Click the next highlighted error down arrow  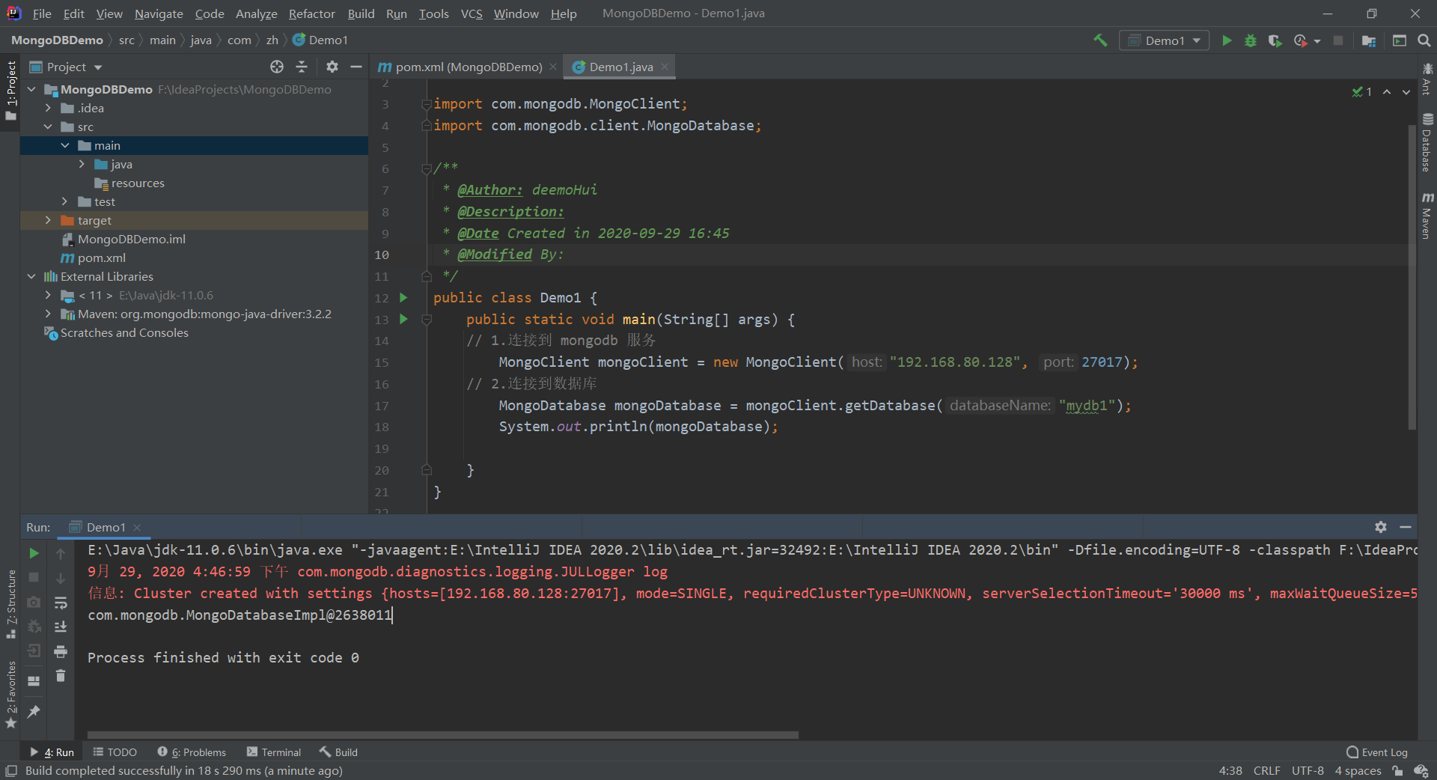pos(1406,92)
